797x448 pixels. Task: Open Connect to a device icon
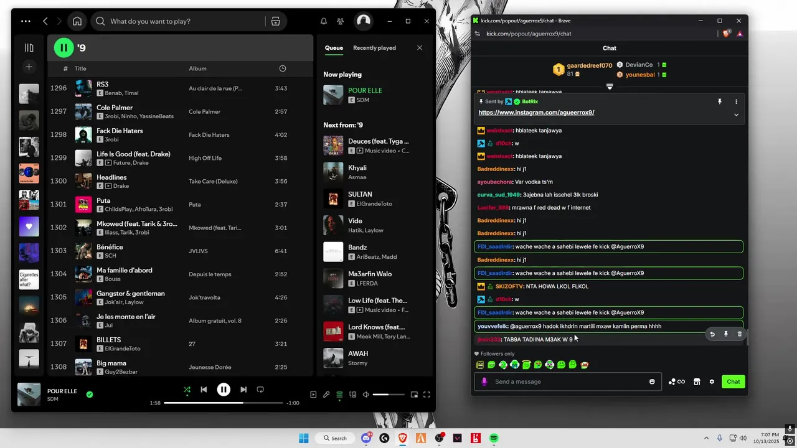click(x=352, y=394)
